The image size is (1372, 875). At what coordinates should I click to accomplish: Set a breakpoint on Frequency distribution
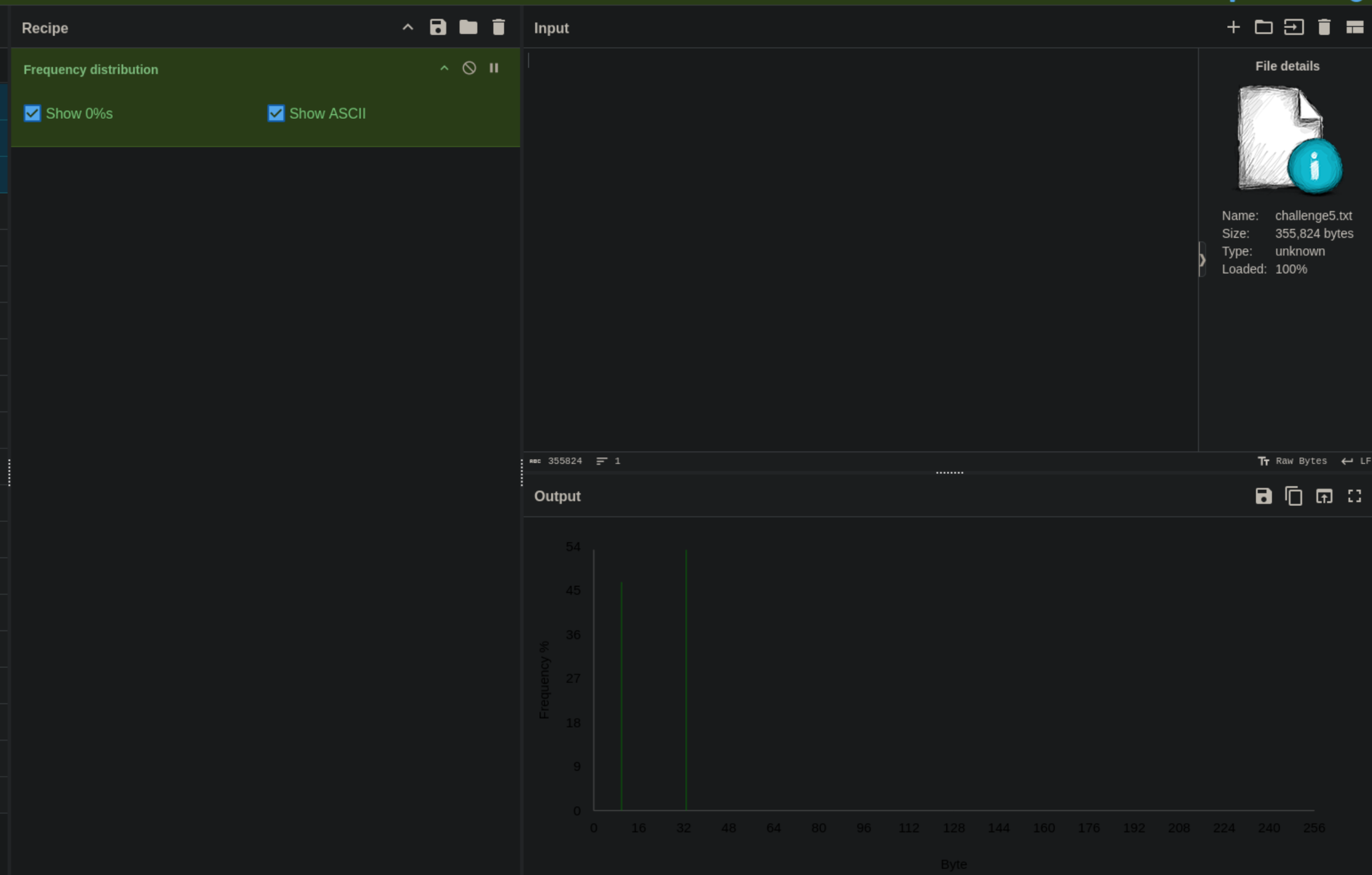pyautogui.click(x=494, y=68)
